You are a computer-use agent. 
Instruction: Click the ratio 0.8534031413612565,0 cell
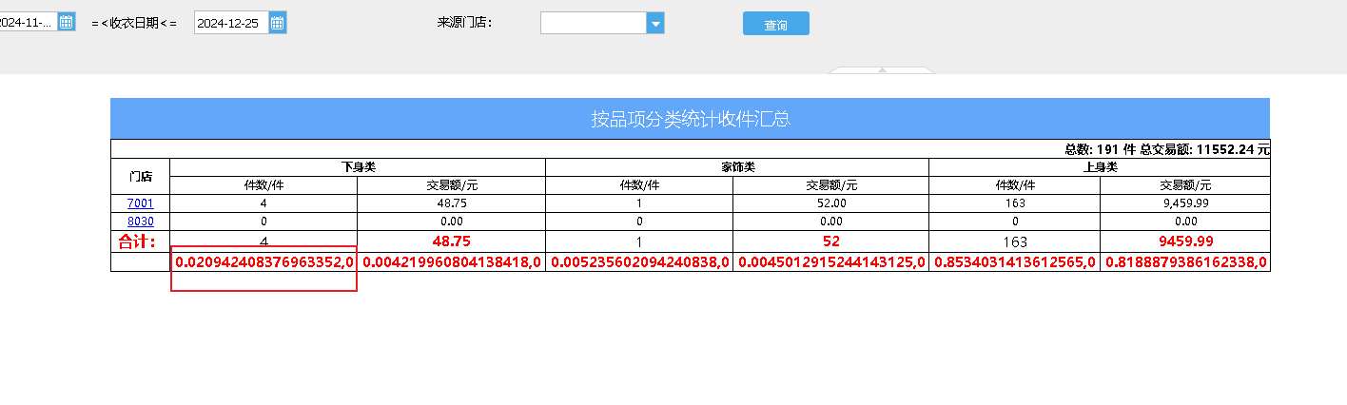point(1015,261)
